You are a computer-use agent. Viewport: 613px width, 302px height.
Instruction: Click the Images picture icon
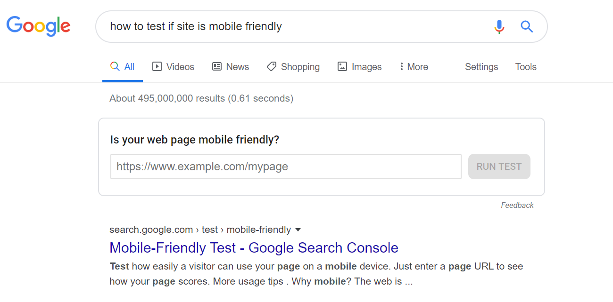(x=342, y=67)
